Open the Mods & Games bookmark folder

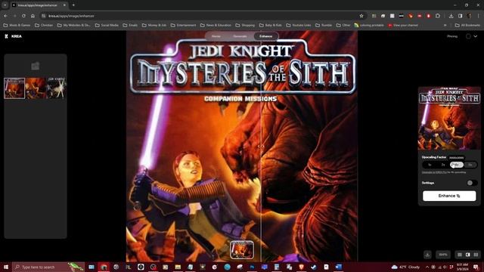[x=17, y=25]
